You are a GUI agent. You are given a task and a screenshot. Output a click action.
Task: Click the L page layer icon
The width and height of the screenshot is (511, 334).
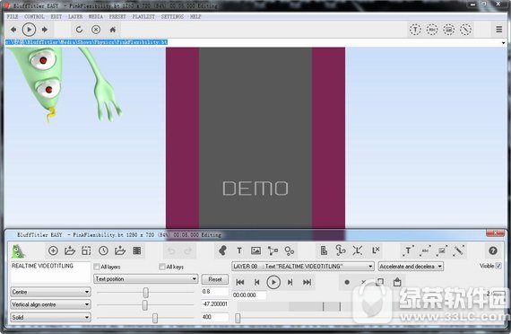point(324,250)
